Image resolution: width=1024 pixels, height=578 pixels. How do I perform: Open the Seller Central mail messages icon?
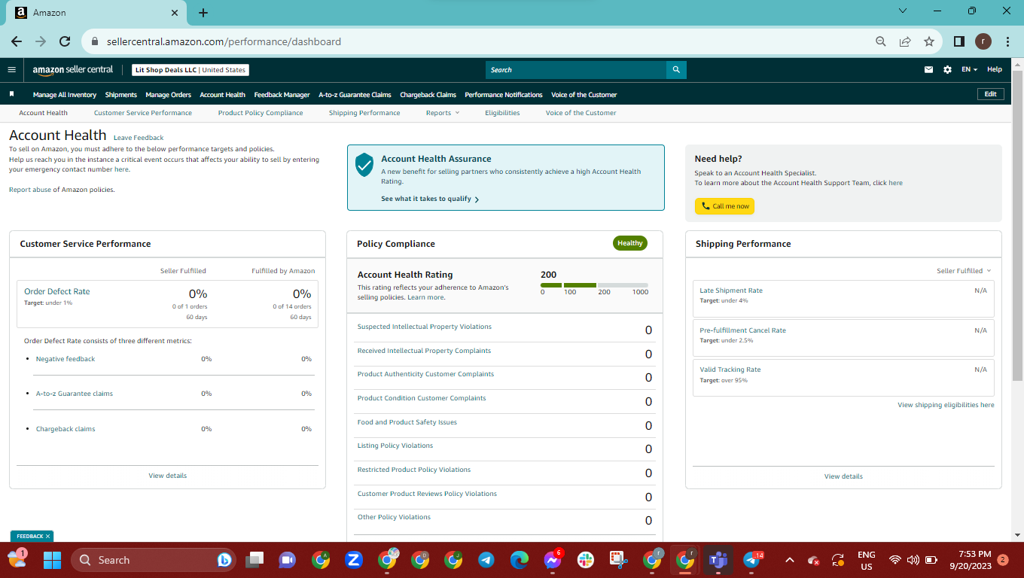point(928,70)
